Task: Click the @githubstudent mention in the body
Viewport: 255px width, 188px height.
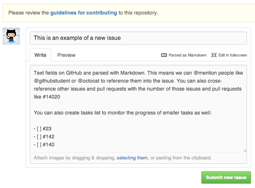Action: click(52, 81)
